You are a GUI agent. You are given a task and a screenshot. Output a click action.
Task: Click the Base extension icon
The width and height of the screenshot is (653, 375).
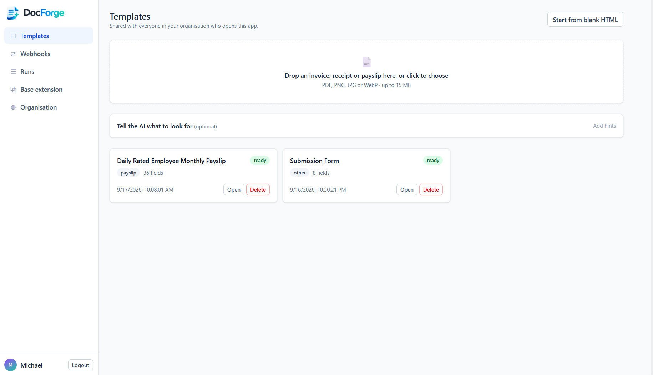point(13,90)
